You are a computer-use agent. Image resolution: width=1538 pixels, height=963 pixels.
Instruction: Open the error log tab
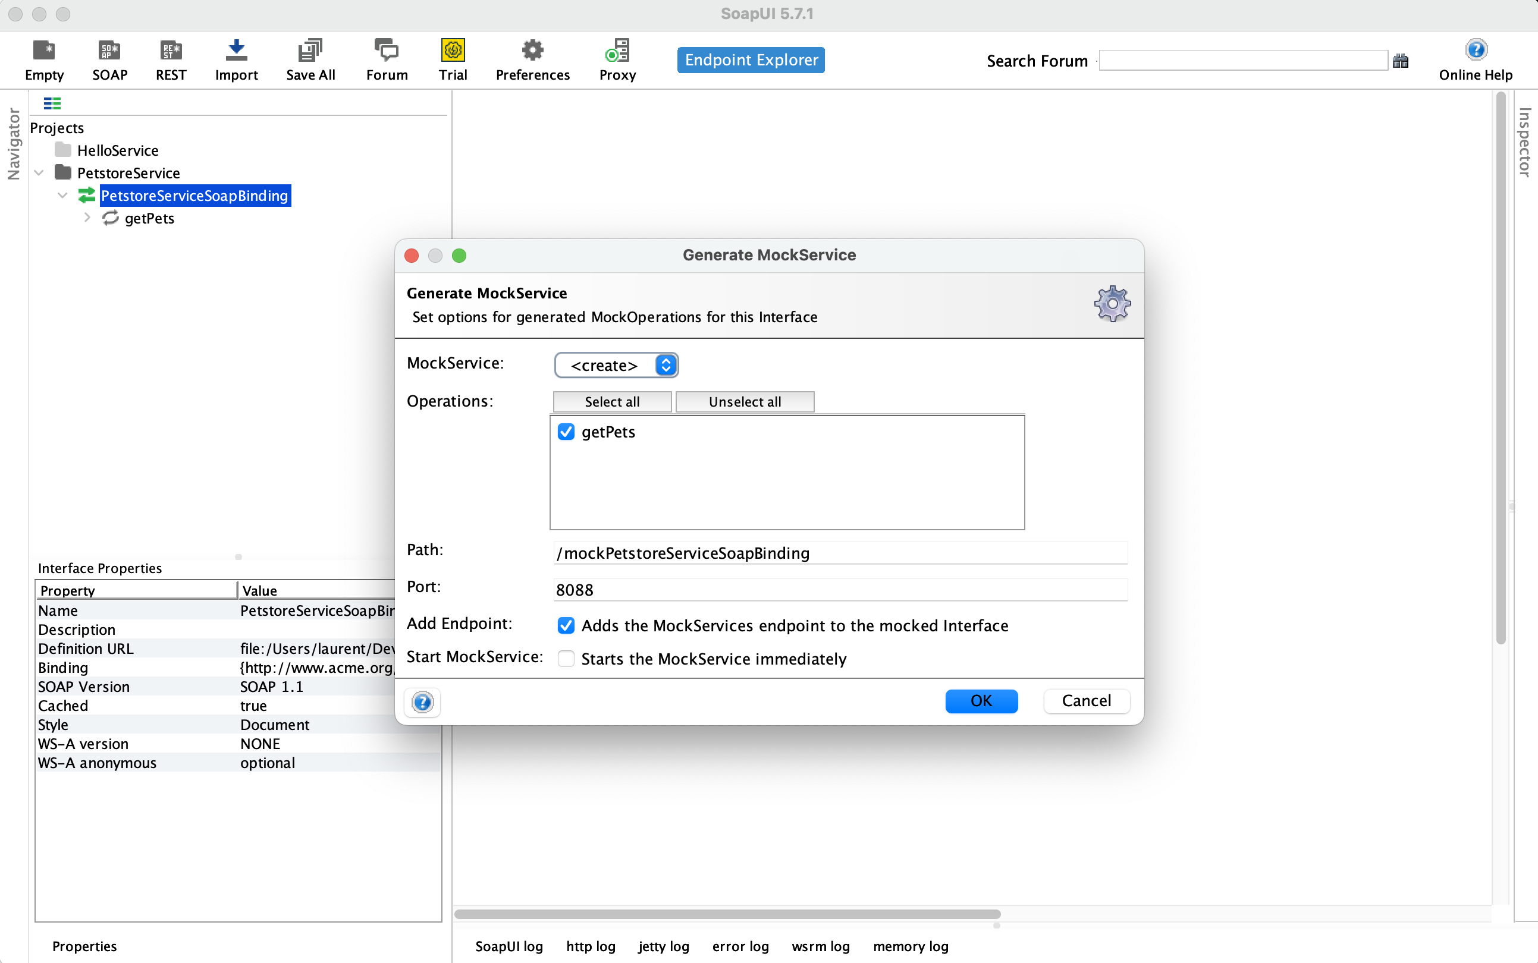click(740, 946)
